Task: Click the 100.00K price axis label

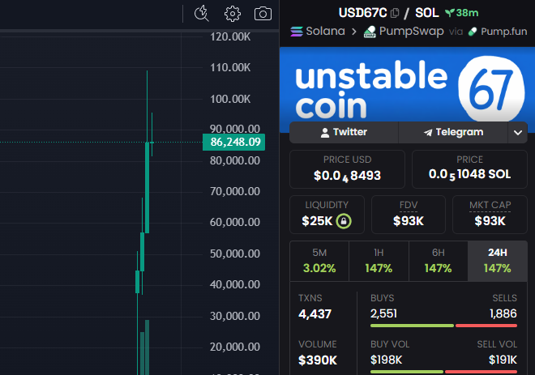Action: click(x=230, y=99)
